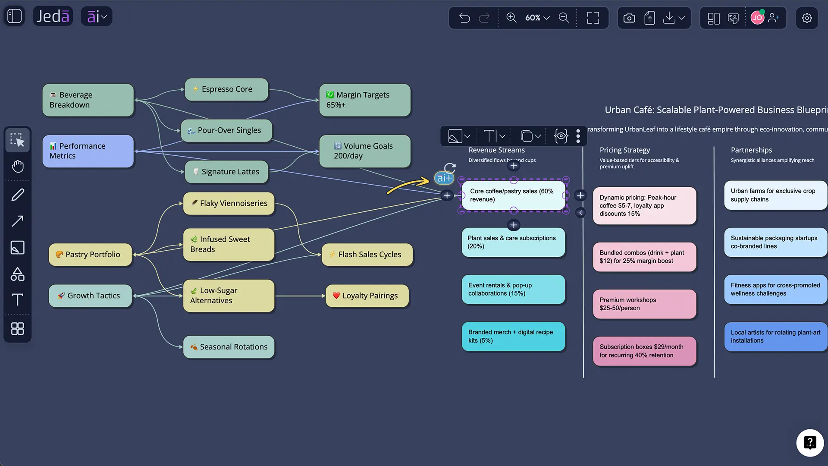Select the Performance Metrics node

pyautogui.click(x=88, y=151)
